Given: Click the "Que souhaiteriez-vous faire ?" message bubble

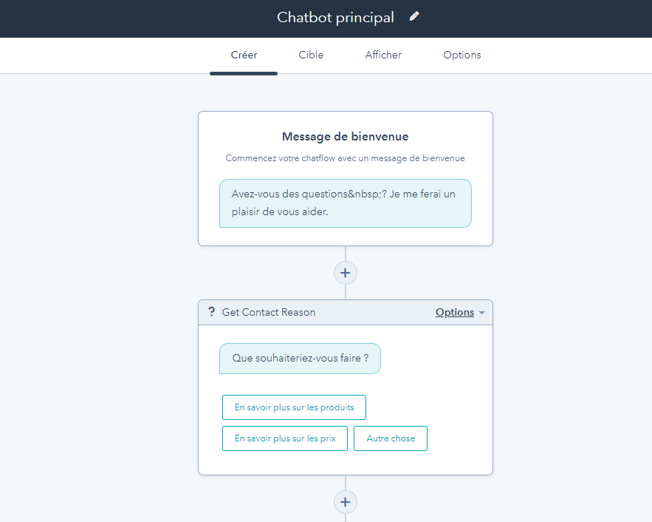Looking at the screenshot, I should click(300, 358).
